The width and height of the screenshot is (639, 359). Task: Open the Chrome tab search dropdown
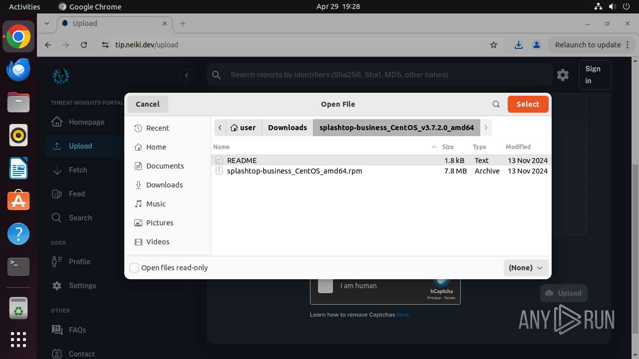click(47, 23)
